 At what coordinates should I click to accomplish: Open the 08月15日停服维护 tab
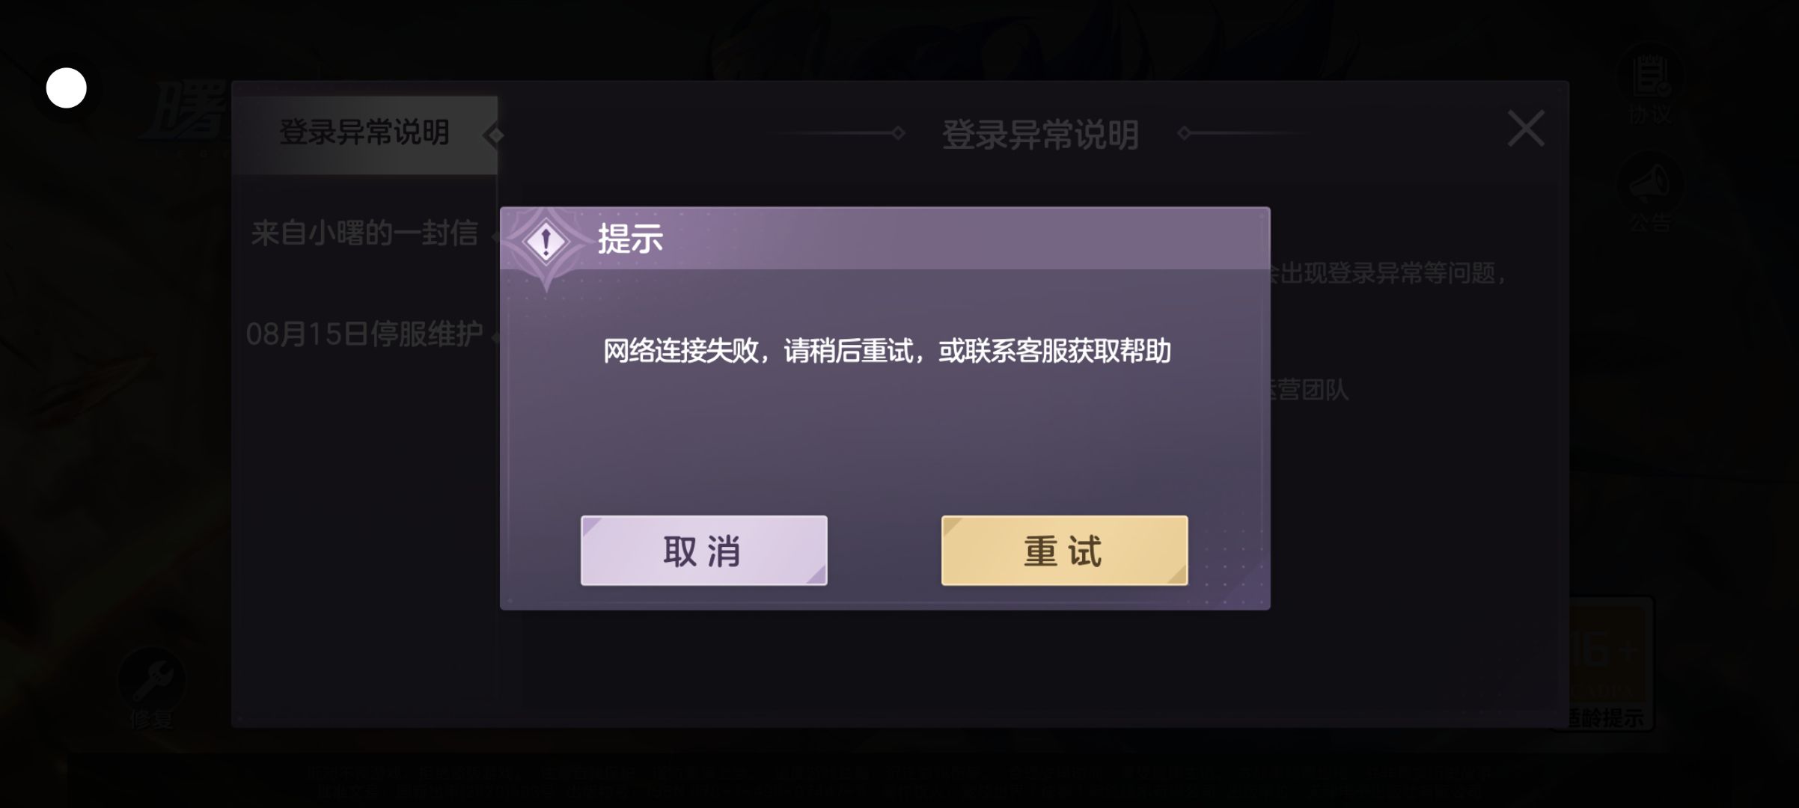(364, 334)
